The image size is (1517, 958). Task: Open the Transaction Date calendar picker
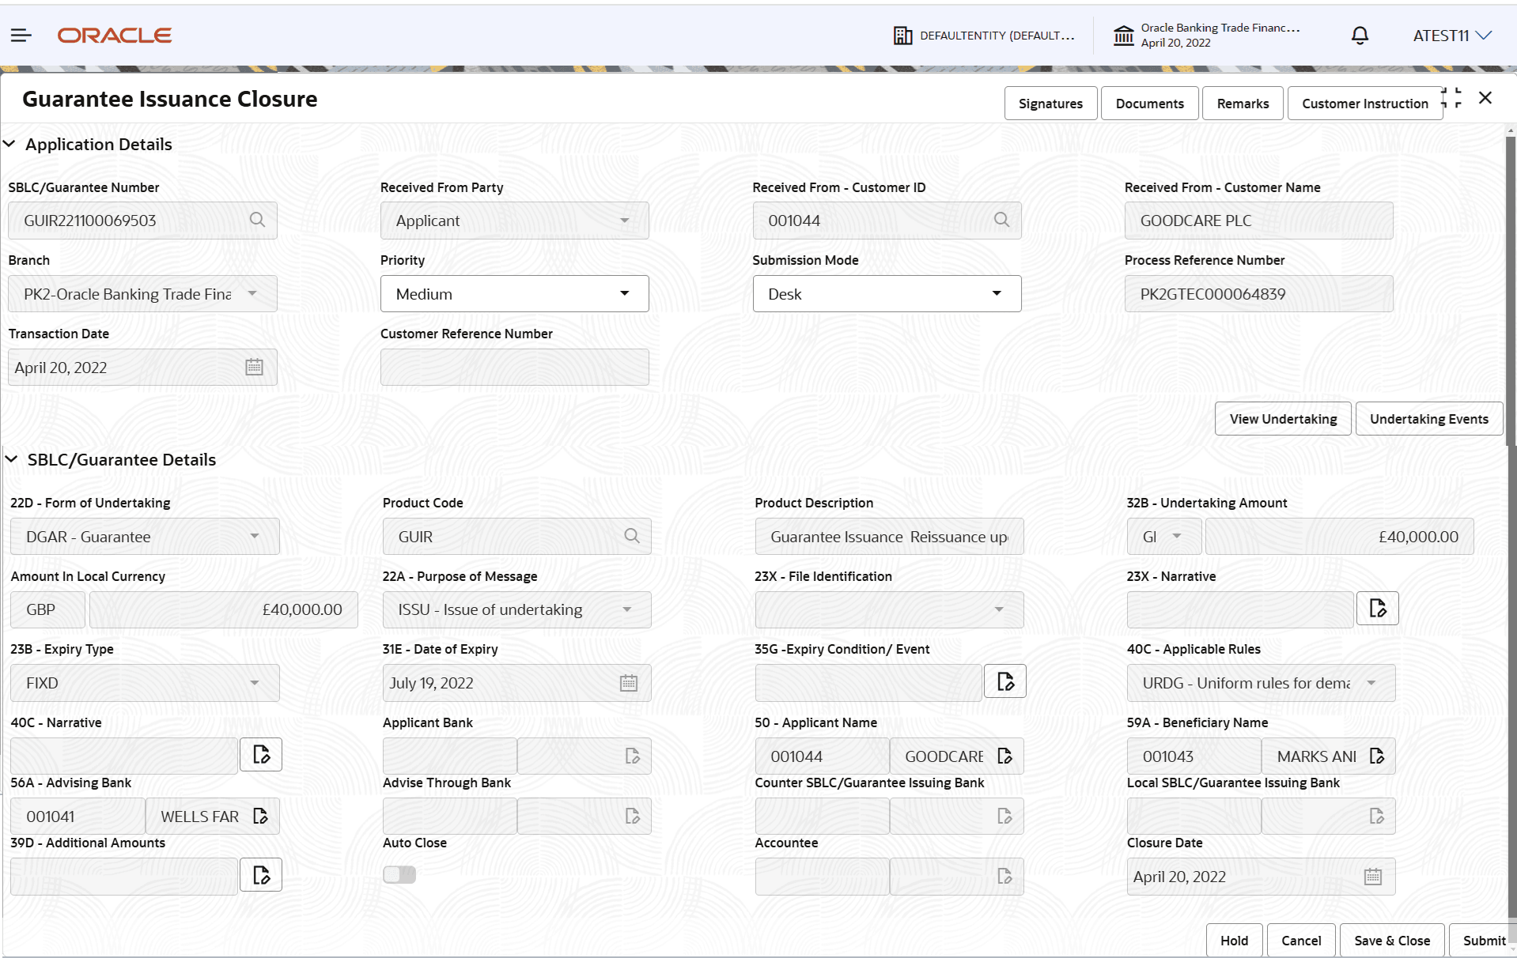tap(254, 367)
